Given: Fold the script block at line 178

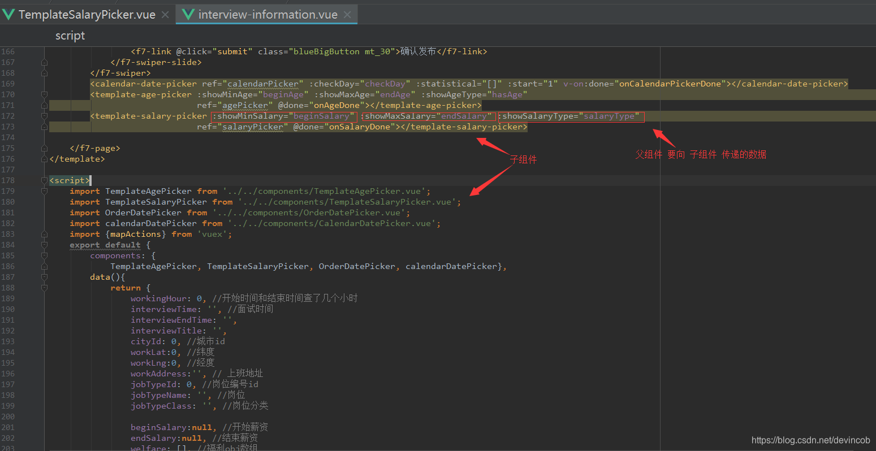Looking at the screenshot, I should pyautogui.click(x=44, y=180).
